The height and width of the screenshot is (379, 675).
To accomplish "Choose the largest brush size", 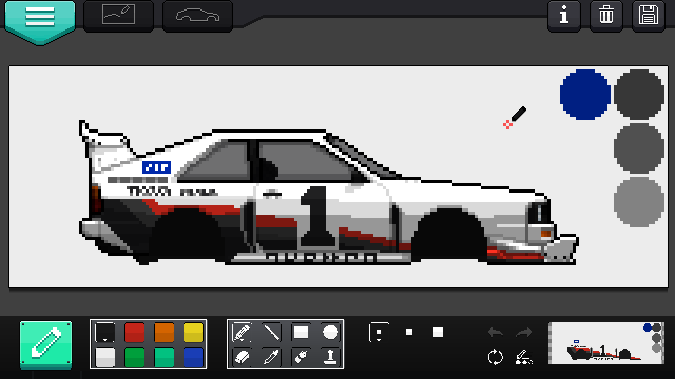I will (438, 332).
